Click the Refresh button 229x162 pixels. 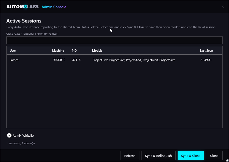click(130, 156)
